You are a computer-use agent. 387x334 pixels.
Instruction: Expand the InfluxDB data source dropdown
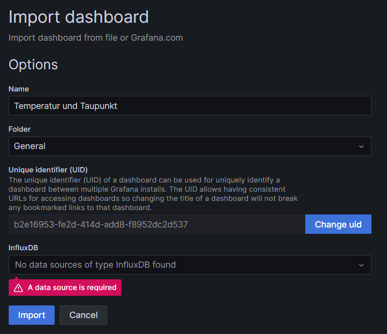click(190, 265)
